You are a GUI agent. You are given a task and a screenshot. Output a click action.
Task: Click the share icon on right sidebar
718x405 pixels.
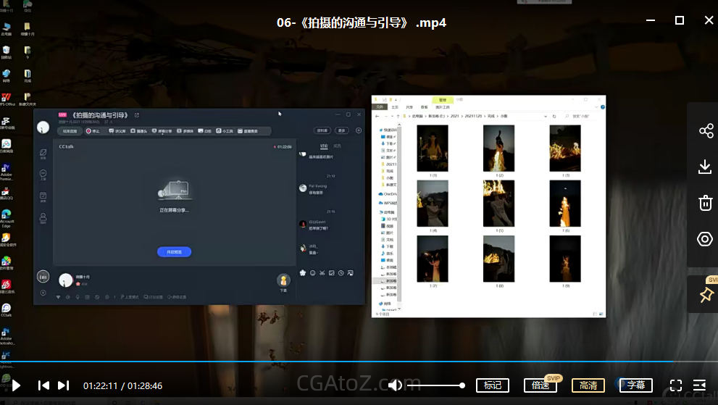705,130
